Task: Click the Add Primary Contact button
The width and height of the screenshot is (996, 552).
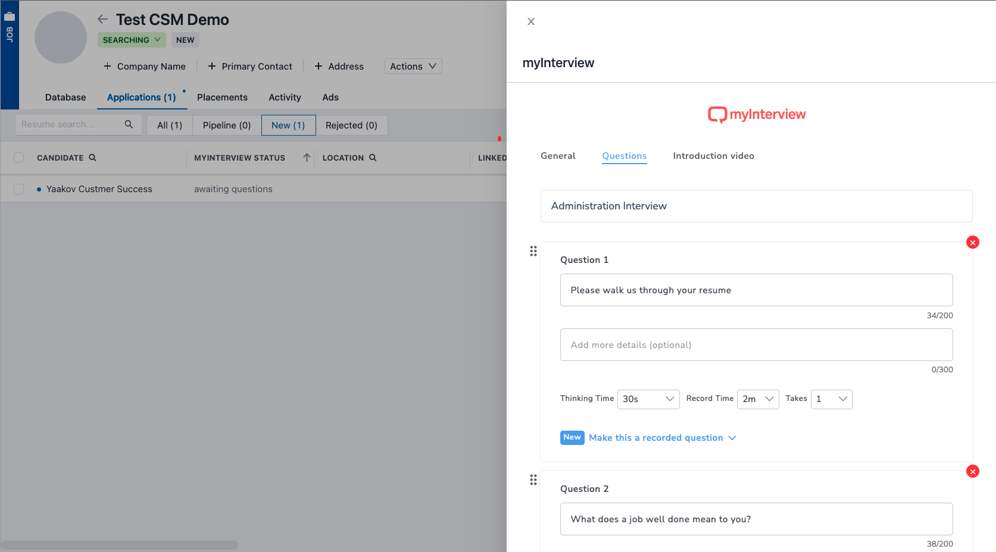Action: [x=250, y=67]
